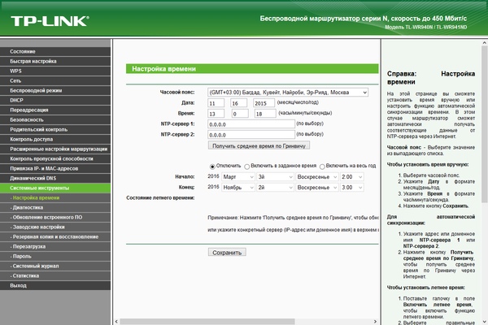Click the NTP-сервер 1 input field
Image resolution: width=488 pixels, height=325 pixels.
(250, 123)
